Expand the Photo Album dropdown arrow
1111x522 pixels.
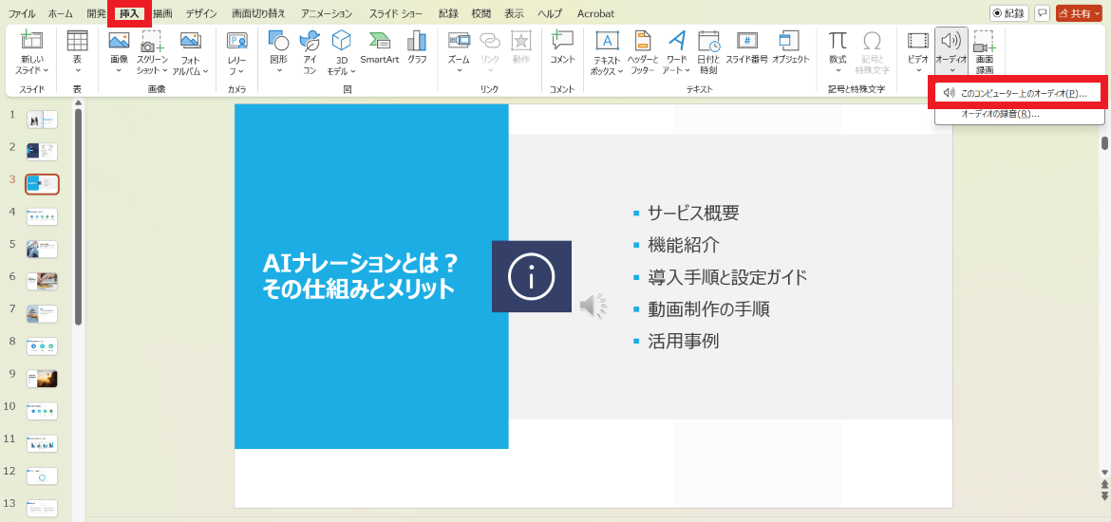coord(205,71)
